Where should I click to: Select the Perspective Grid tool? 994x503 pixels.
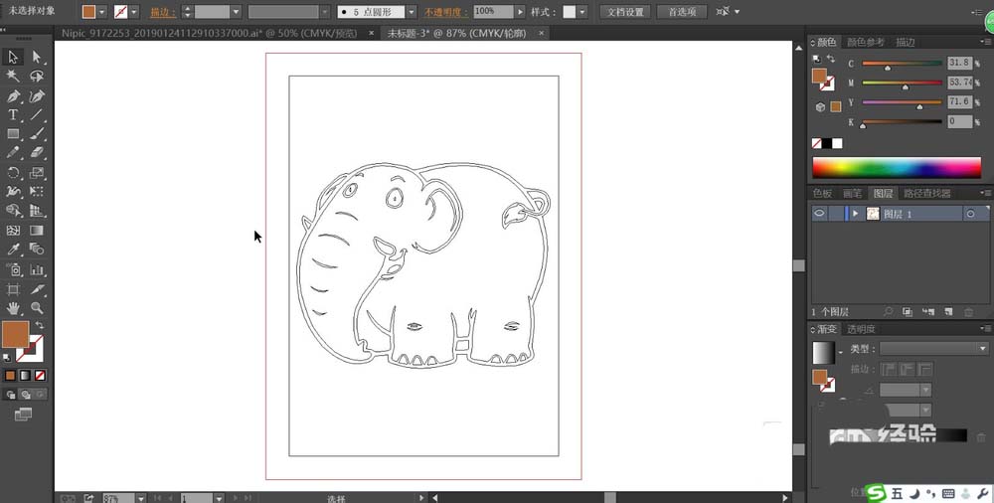[37, 211]
